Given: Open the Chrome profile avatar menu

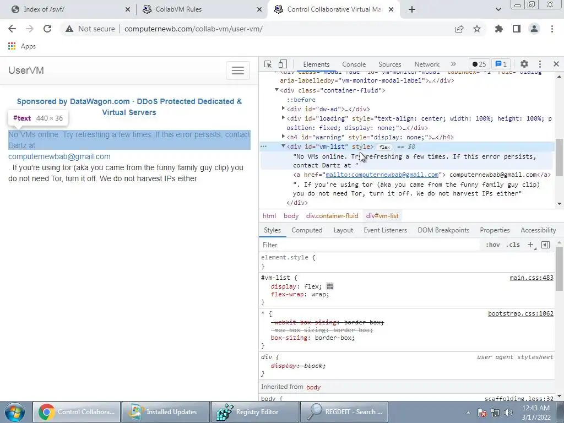Looking at the screenshot, I should click(534, 29).
